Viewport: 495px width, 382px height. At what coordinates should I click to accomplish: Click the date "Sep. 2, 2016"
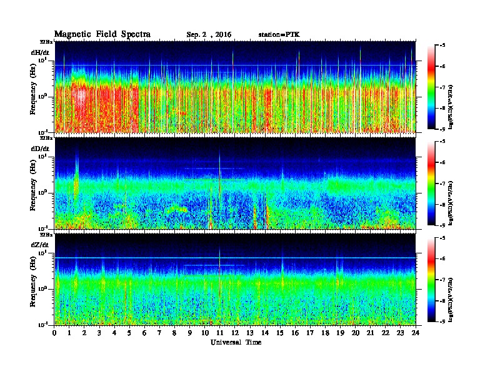tap(209, 35)
